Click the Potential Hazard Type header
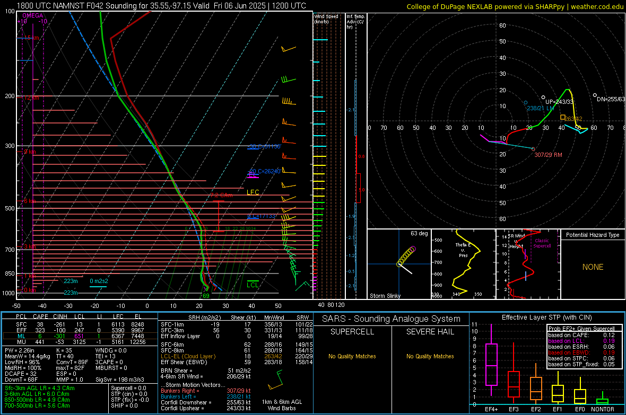The height and width of the screenshot is (415, 626). [593, 235]
